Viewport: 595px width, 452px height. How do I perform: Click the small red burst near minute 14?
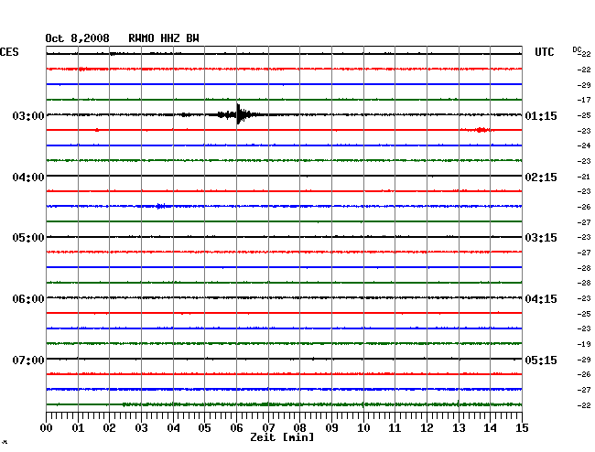tap(481, 130)
